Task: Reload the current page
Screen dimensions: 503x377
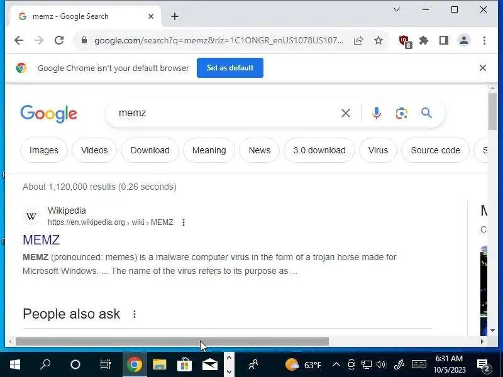Action: (x=59, y=40)
